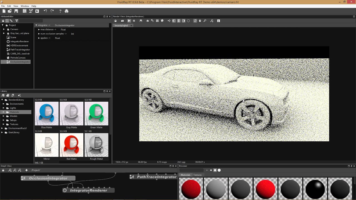Click the plus add-node icon in Graph View
356x200 pixels.
pyautogui.click(x=26, y=170)
